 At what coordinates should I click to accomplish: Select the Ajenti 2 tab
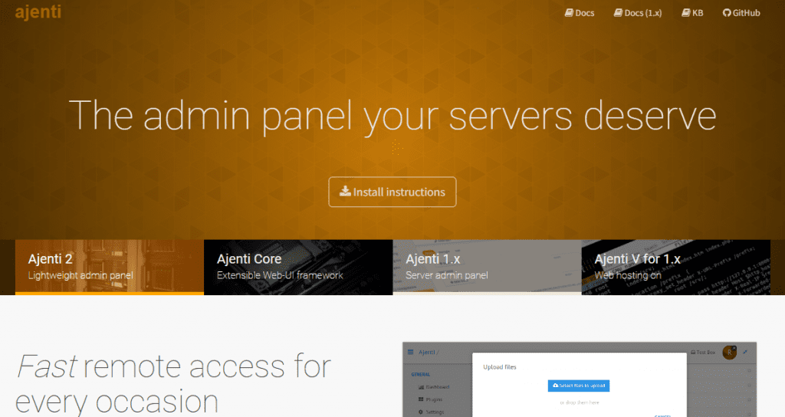[110, 268]
